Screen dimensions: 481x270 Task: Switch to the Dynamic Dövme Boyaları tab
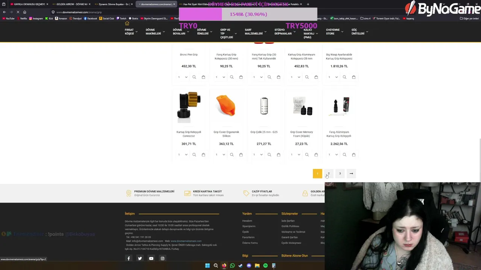click(114, 4)
